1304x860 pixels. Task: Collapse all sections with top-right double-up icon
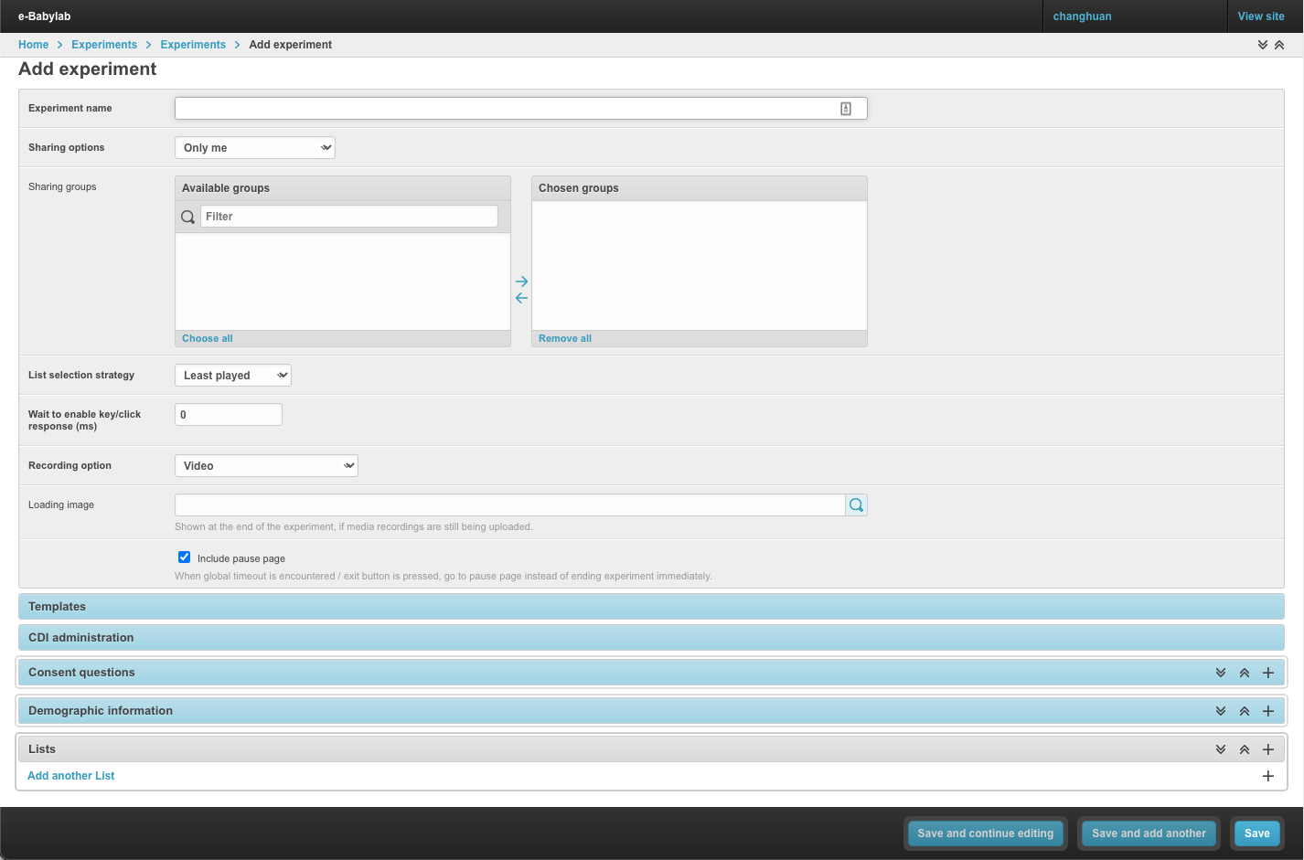pos(1279,45)
